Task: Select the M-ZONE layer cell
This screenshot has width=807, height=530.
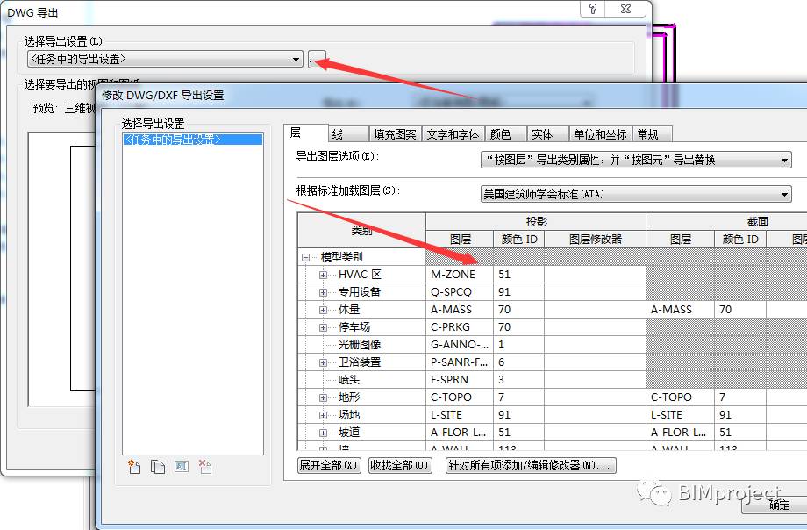Action: point(460,275)
